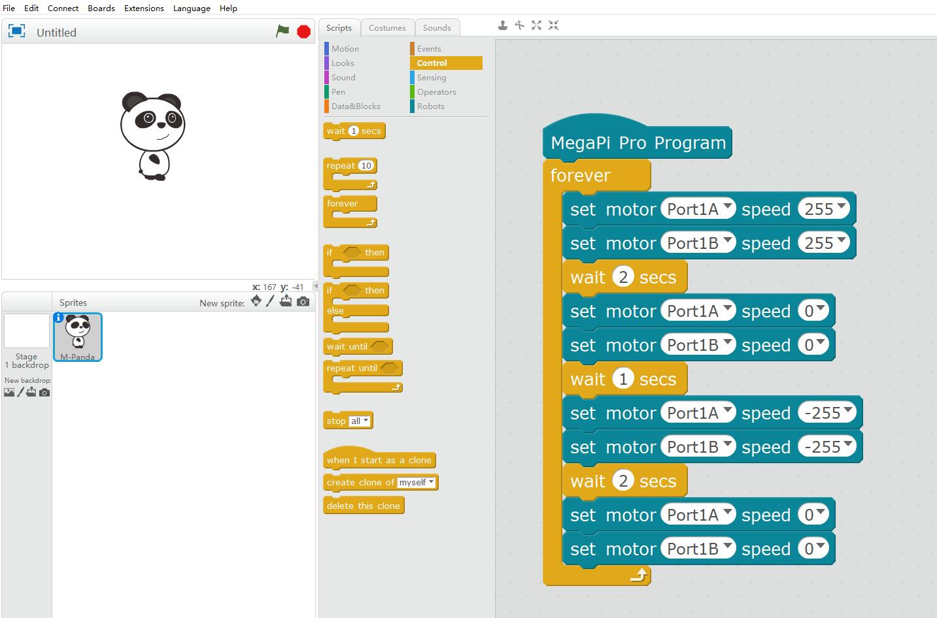Click the 'if then else' palette block
937x618 pixels.
coord(356,307)
